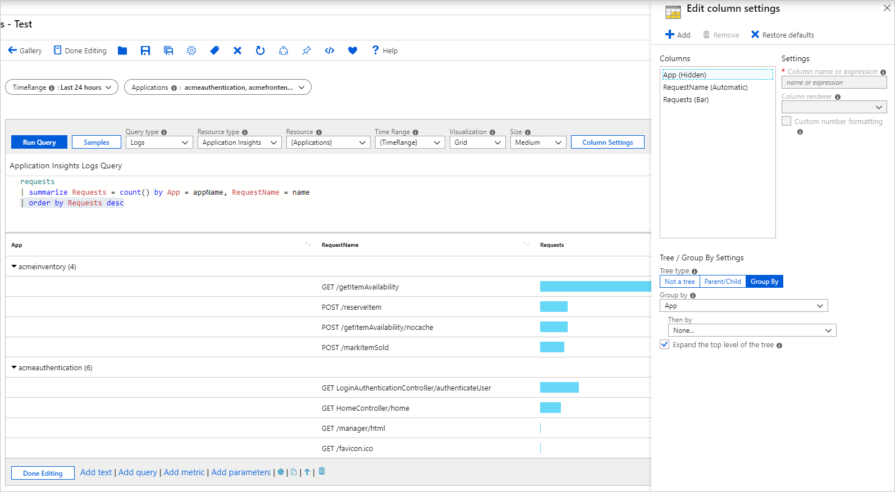Click the refresh circular arrow icon

pyautogui.click(x=260, y=50)
